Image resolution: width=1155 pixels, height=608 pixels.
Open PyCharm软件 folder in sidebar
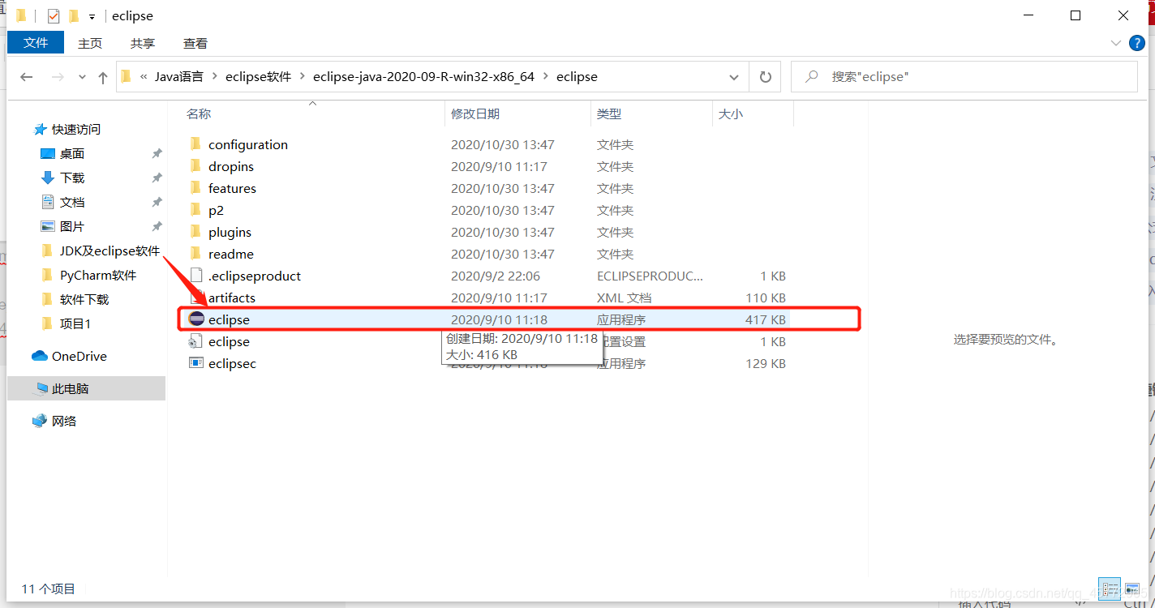[x=98, y=275]
